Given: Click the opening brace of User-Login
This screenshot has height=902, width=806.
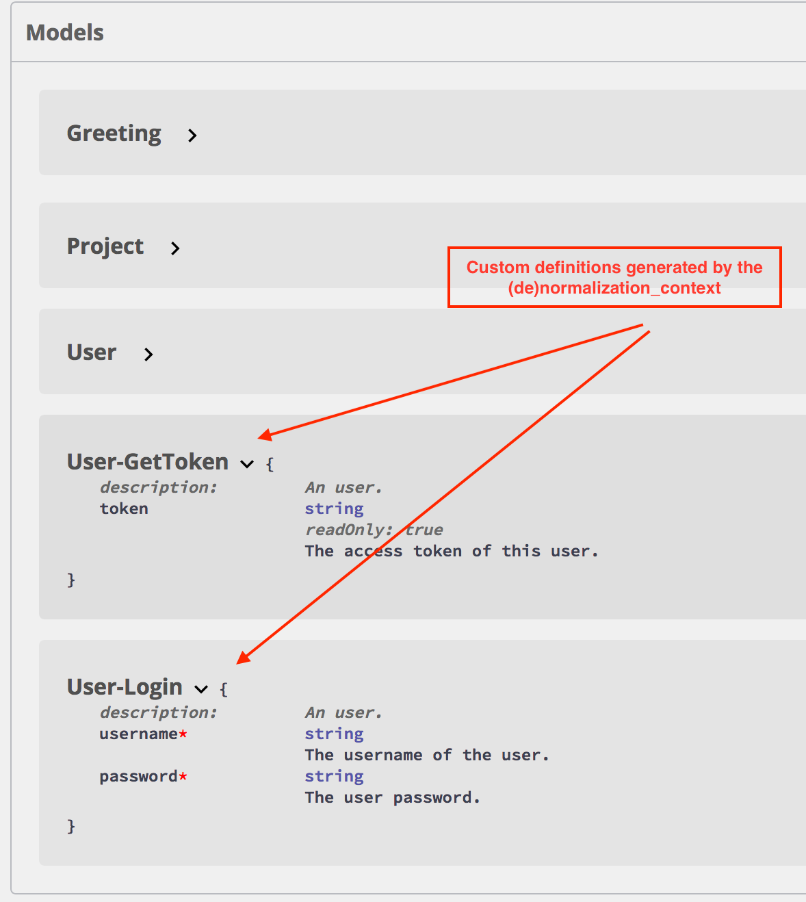Looking at the screenshot, I should coord(224,688).
